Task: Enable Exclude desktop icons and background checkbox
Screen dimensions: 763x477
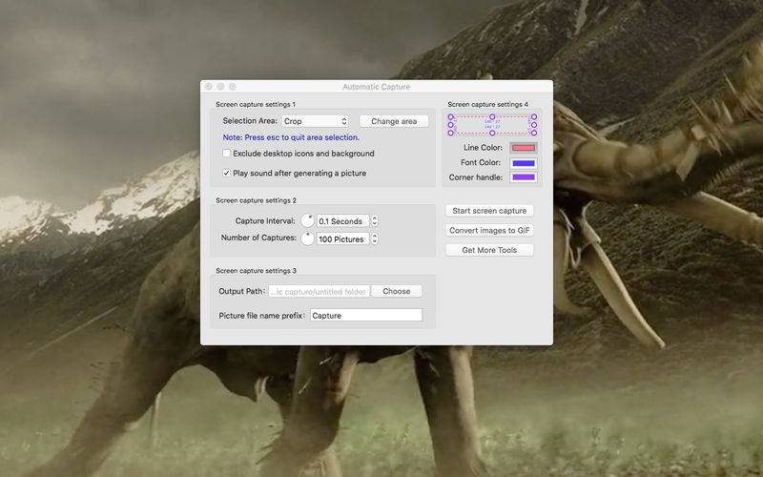Action: click(226, 154)
